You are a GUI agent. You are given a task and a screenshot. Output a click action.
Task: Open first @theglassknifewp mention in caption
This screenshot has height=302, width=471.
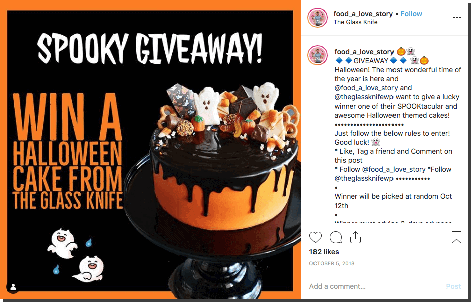364,97
